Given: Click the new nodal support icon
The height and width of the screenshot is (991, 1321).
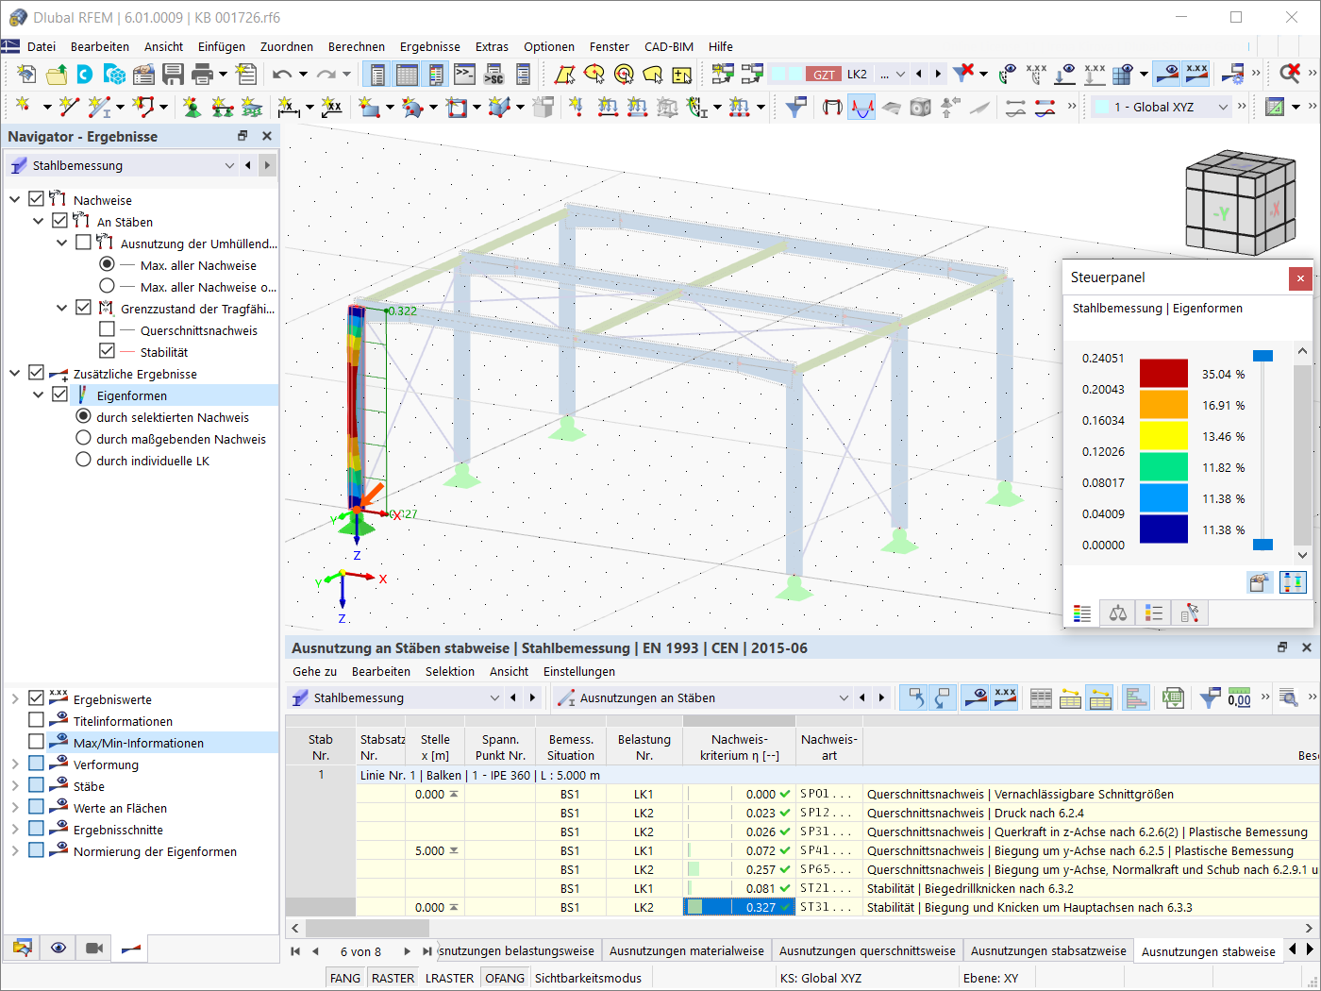Looking at the screenshot, I should pyautogui.click(x=192, y=107).
